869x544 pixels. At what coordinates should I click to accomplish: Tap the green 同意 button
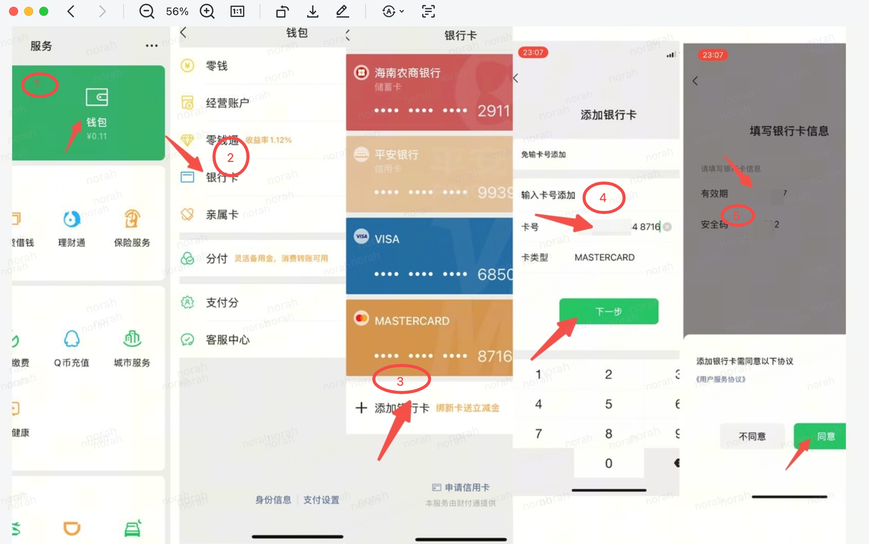pyautogui.click(x=822, y=436)
